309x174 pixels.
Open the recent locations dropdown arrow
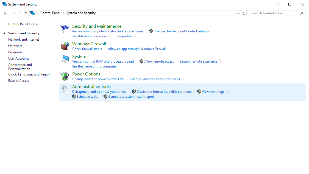[x=20, y=13]
